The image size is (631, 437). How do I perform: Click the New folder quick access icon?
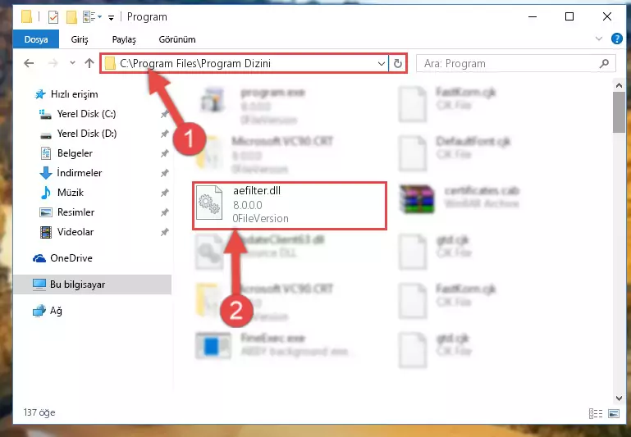(x=71, y=17)
